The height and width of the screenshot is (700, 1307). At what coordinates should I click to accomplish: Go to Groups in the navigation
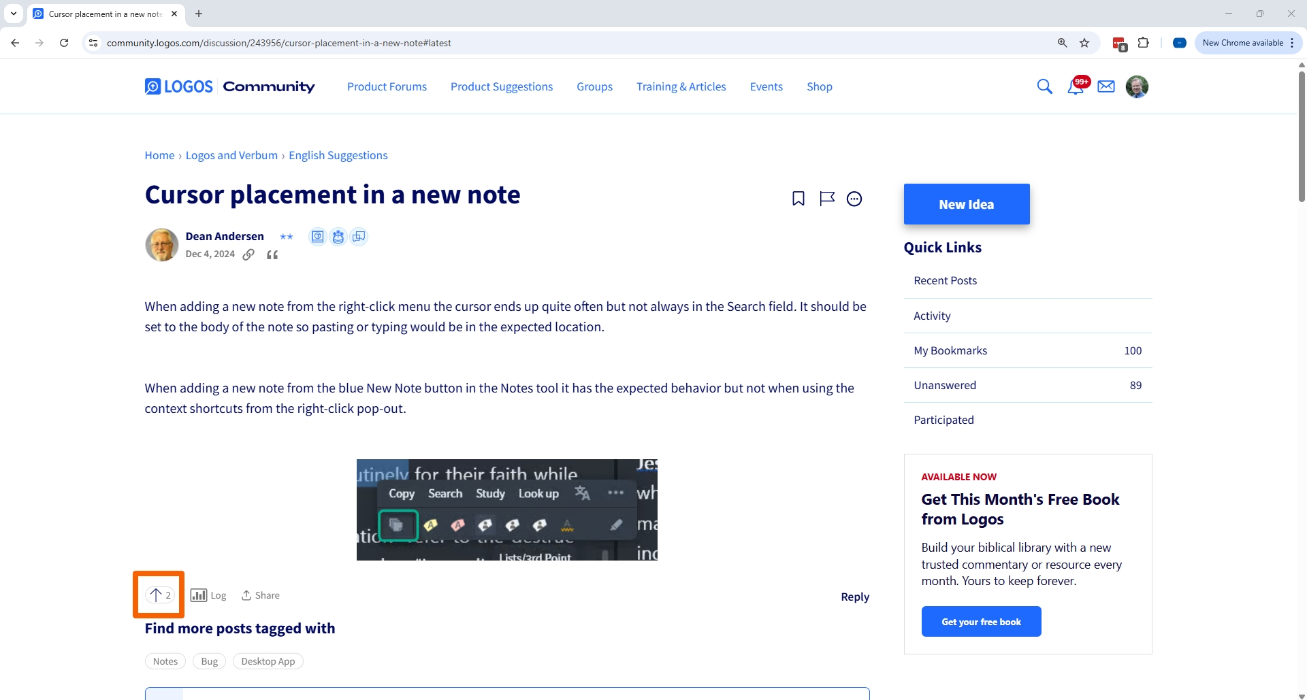594,86
